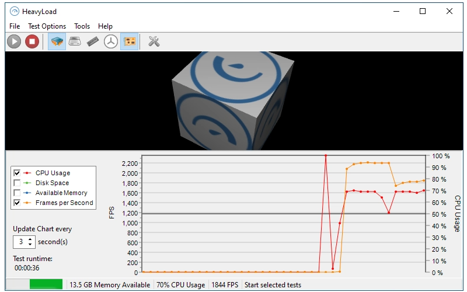Open the File menu
The width and height of the screenshot is (467, 292).
[15, 26]
